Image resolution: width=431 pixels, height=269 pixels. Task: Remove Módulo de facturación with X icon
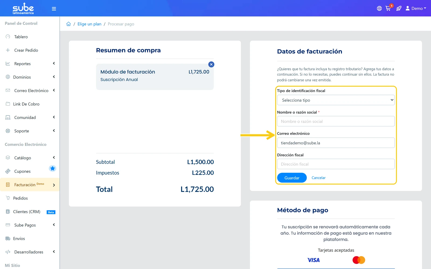(x=211, y=64)
